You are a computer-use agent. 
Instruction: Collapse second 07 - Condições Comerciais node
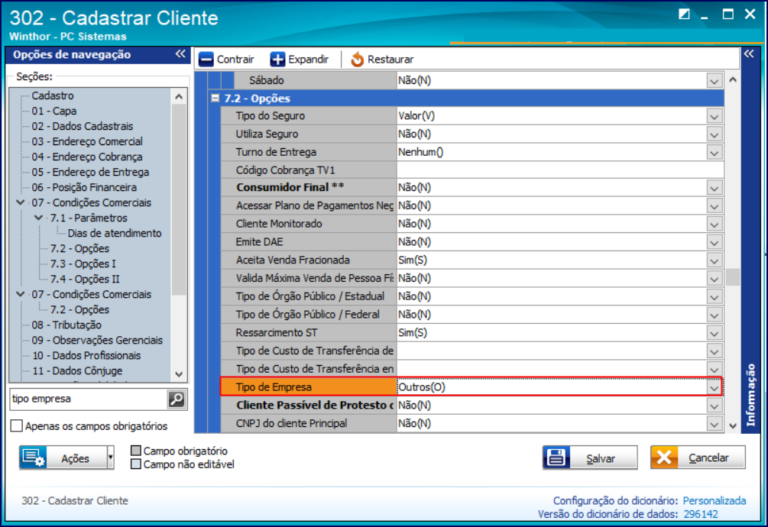pos(21,293)
